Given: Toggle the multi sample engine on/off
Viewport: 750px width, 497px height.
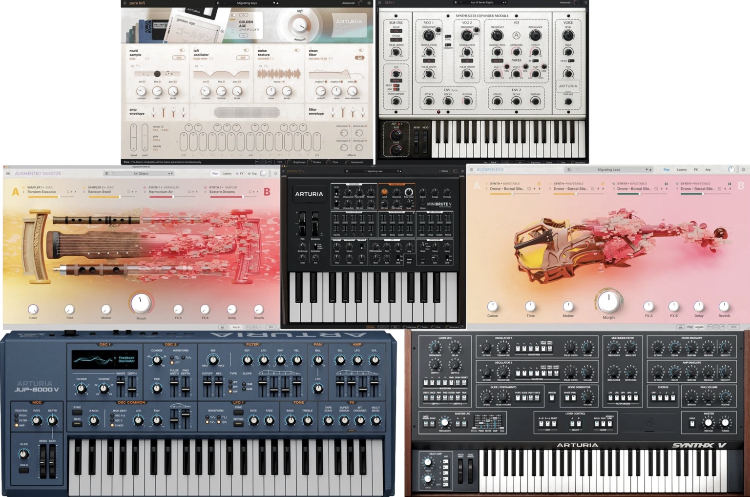Looking at the screenshot, I should pos(182,50).
